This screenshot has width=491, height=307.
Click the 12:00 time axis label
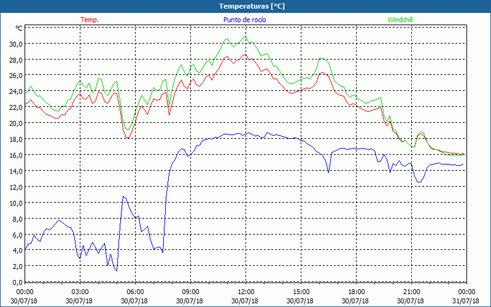pyautogui.click(x=246, y=292)
